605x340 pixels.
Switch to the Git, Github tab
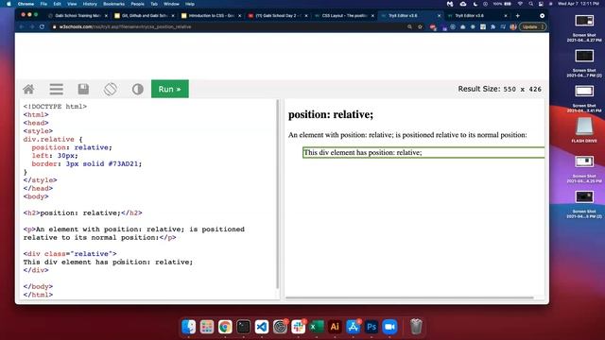pos(144,16)
